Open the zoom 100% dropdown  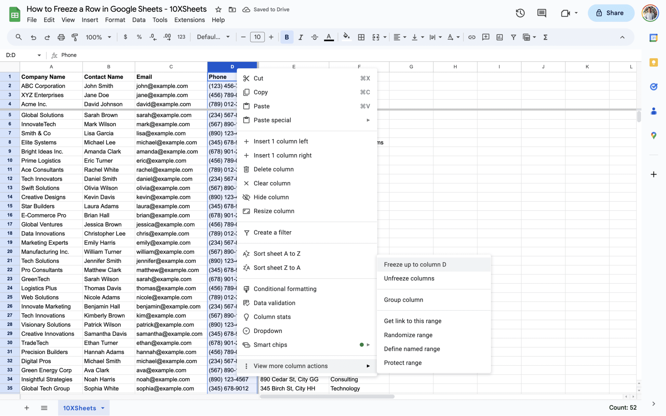[x=98, y=37]
